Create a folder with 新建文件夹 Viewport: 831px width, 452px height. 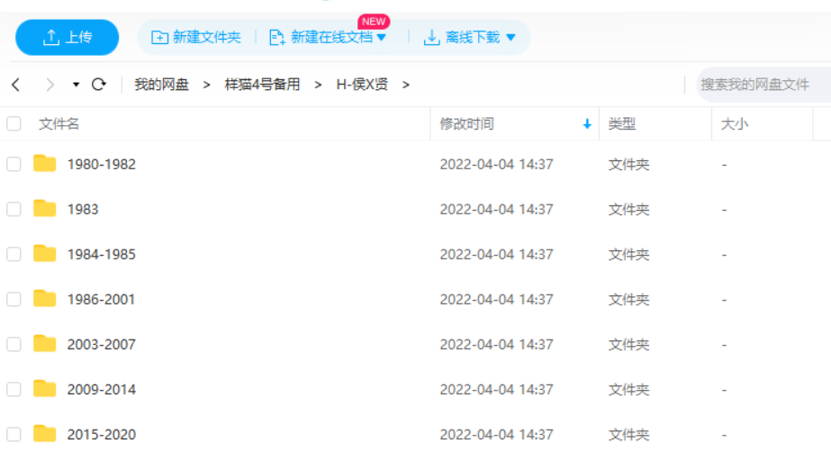(196, 38)
